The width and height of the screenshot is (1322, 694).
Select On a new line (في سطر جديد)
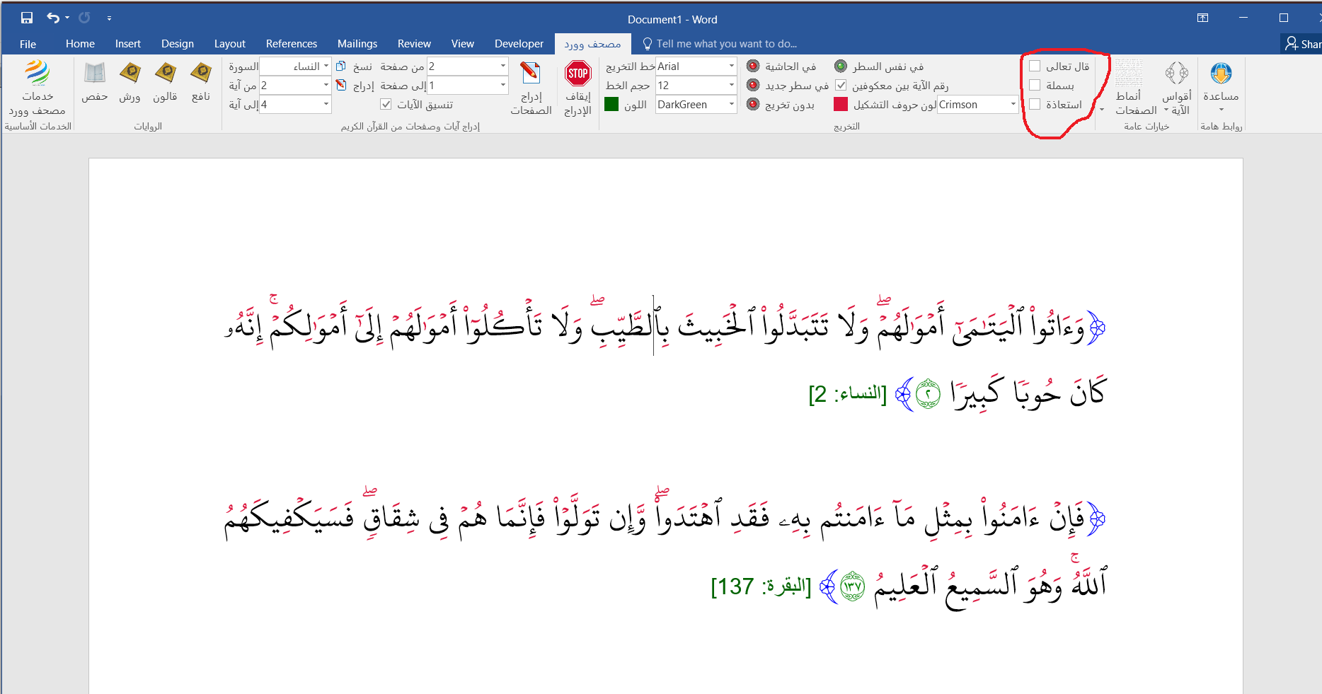(x=753, y=85)
